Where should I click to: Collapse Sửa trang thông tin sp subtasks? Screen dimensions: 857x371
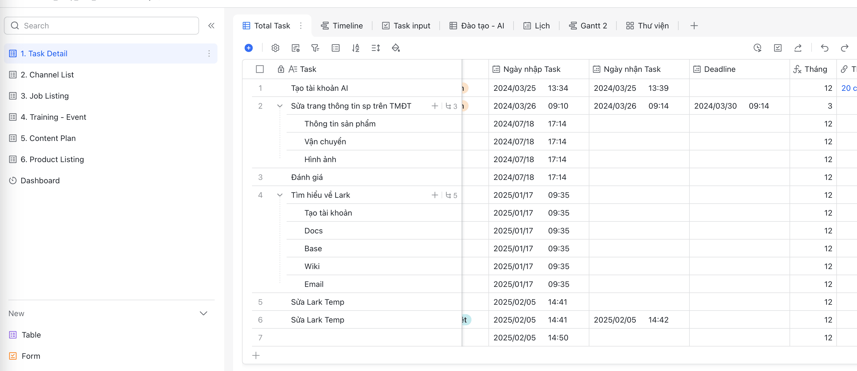pos(280,106)
